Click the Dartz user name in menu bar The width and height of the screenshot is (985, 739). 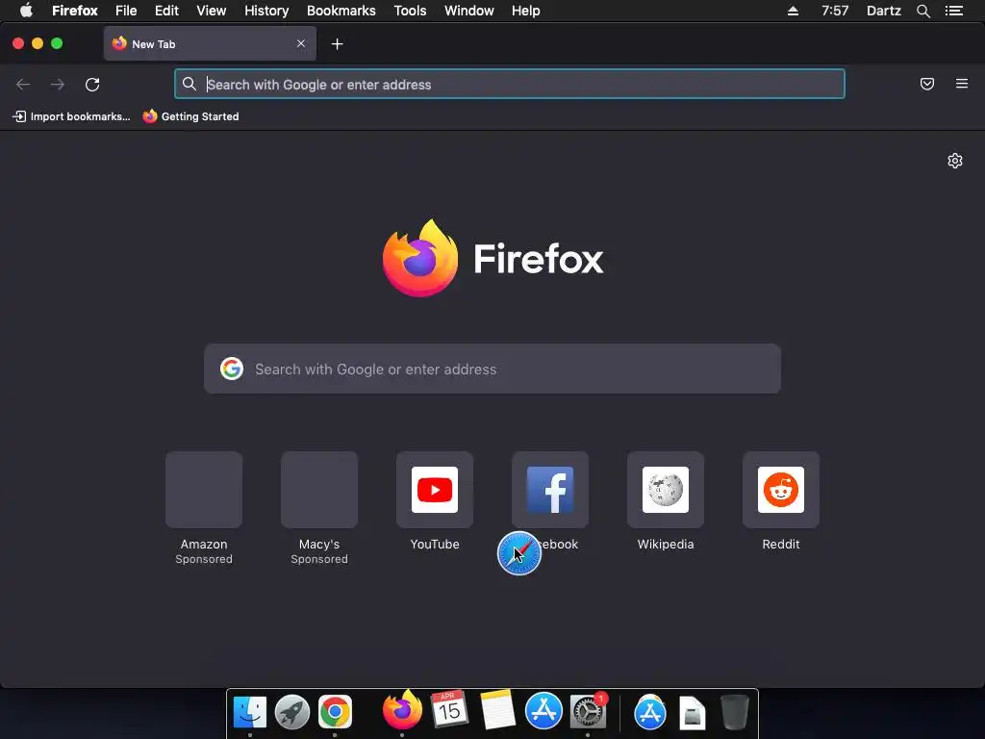(x=884, y=11)
